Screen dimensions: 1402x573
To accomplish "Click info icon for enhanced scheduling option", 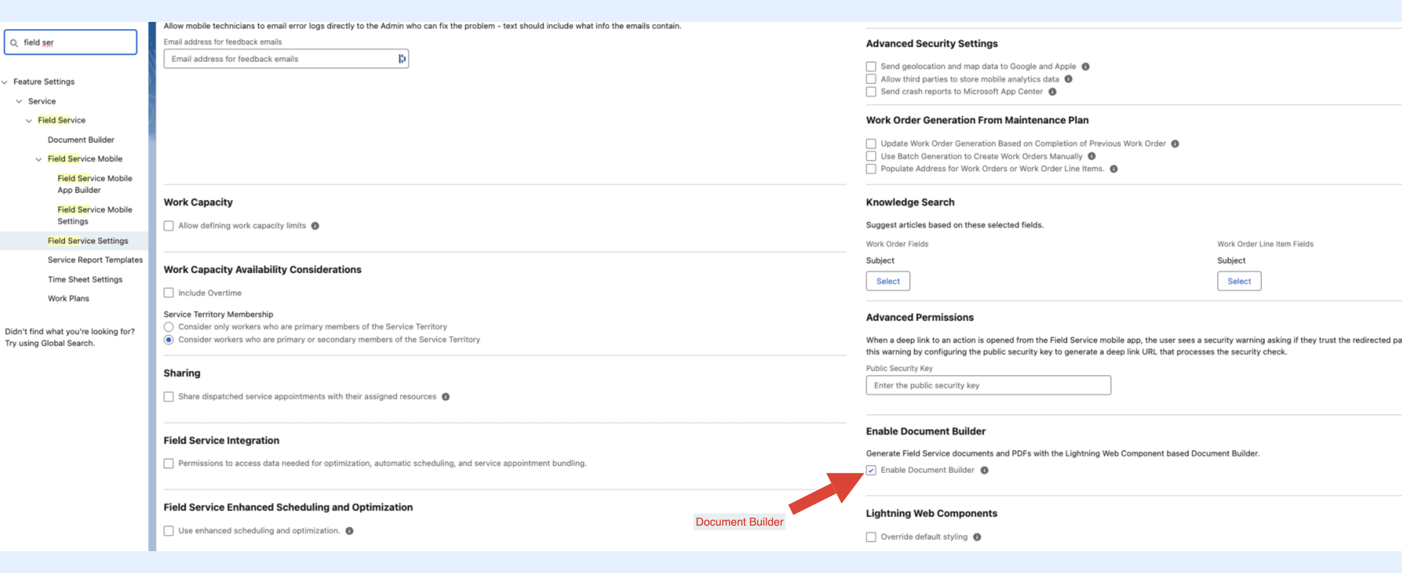I will tap(350, 531).
